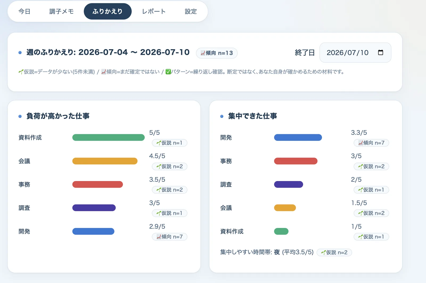The width and height of the screenshot is (426, 283).
Task: Click 調査 label in 集中できた仕事 card
Action: 226,184
